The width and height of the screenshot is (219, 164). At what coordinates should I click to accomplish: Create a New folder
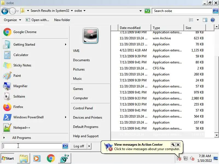tap(62, 20)
